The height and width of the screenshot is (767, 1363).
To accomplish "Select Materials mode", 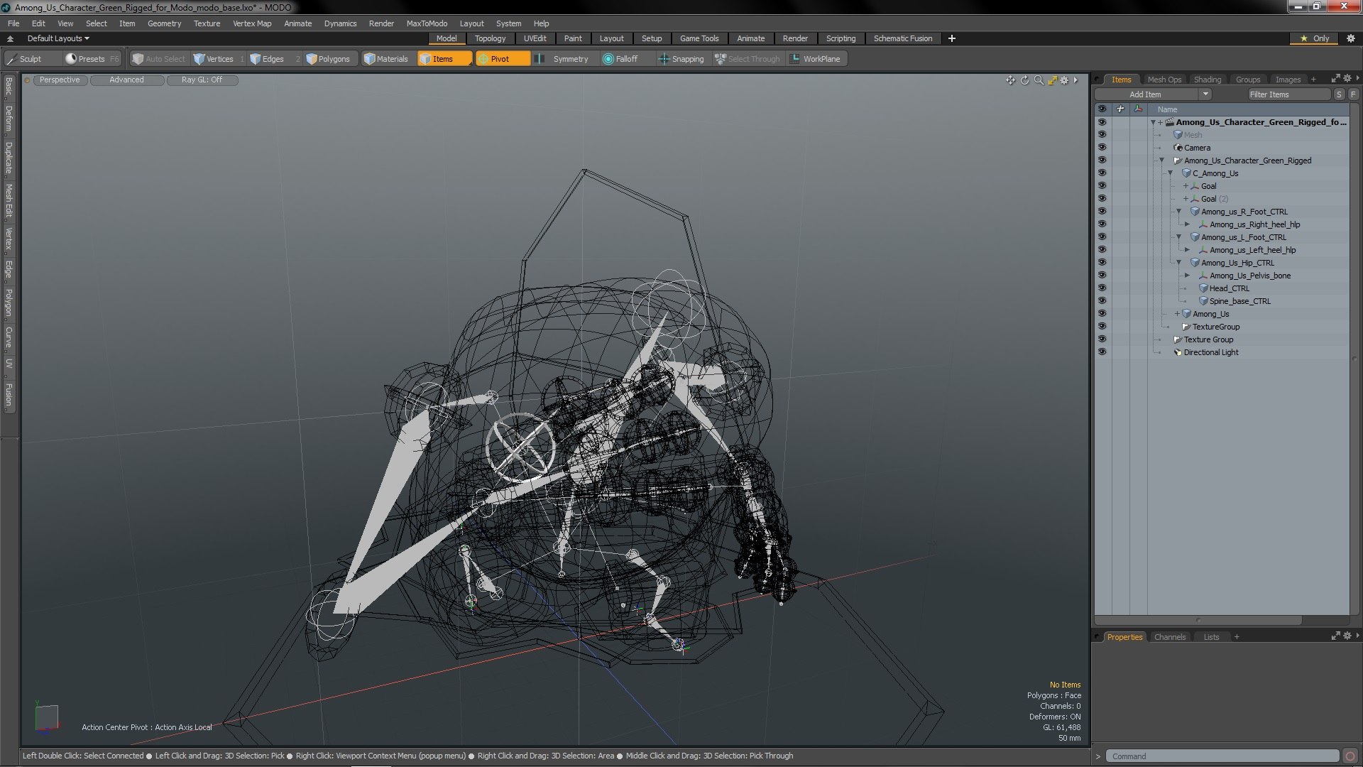I will click(x=386, y=59).
